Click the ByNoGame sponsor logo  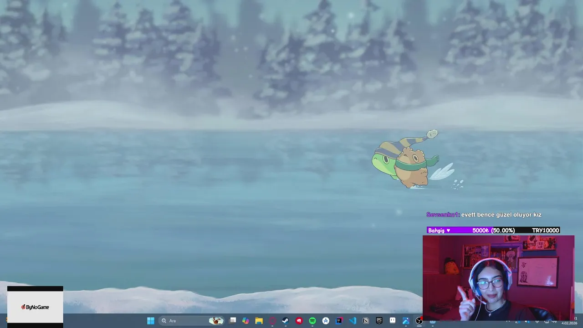click(35, 307)
